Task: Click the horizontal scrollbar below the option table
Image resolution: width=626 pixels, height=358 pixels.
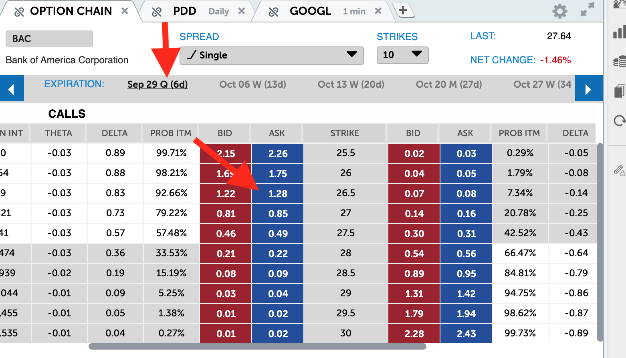Action: [x=257, y=346]
